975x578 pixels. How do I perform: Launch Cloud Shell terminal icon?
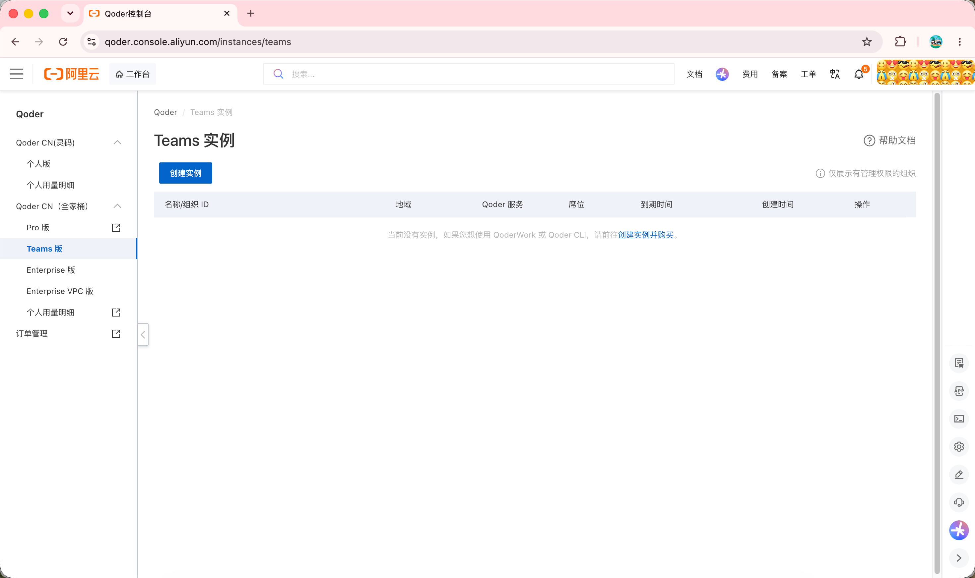[x=959, y=419]
